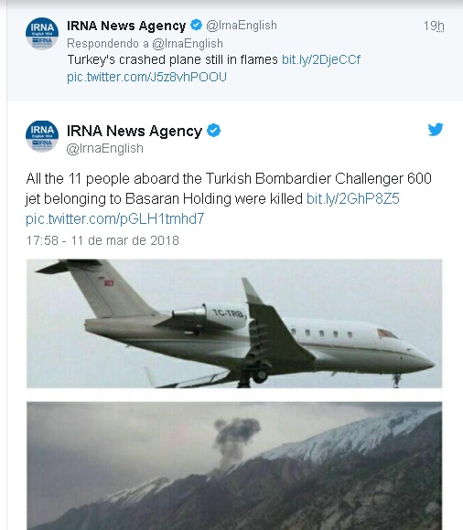Open the pic.twitter.com/J5z8vhPOOU link

(146, 77)
